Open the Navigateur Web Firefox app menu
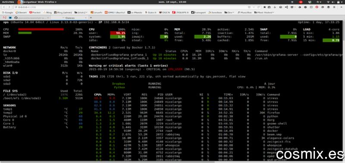Viewport: 345px width, 163px height. click(38, 2)
